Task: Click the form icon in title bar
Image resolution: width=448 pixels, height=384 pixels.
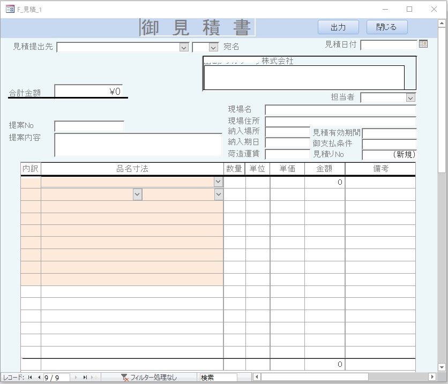Action: point(10,9)
